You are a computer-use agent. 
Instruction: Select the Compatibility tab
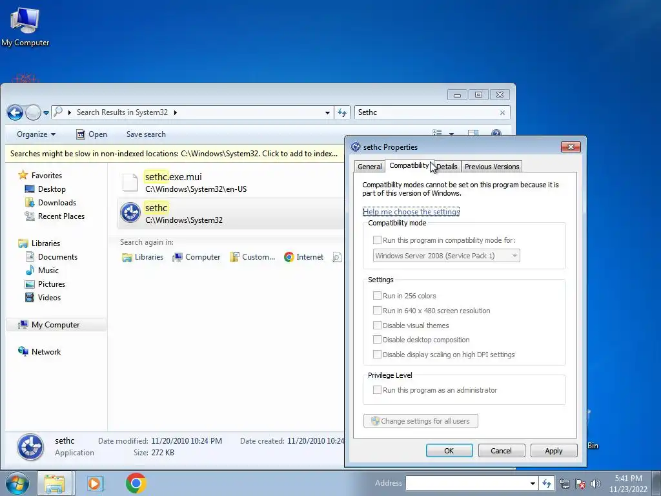point(409,165)
